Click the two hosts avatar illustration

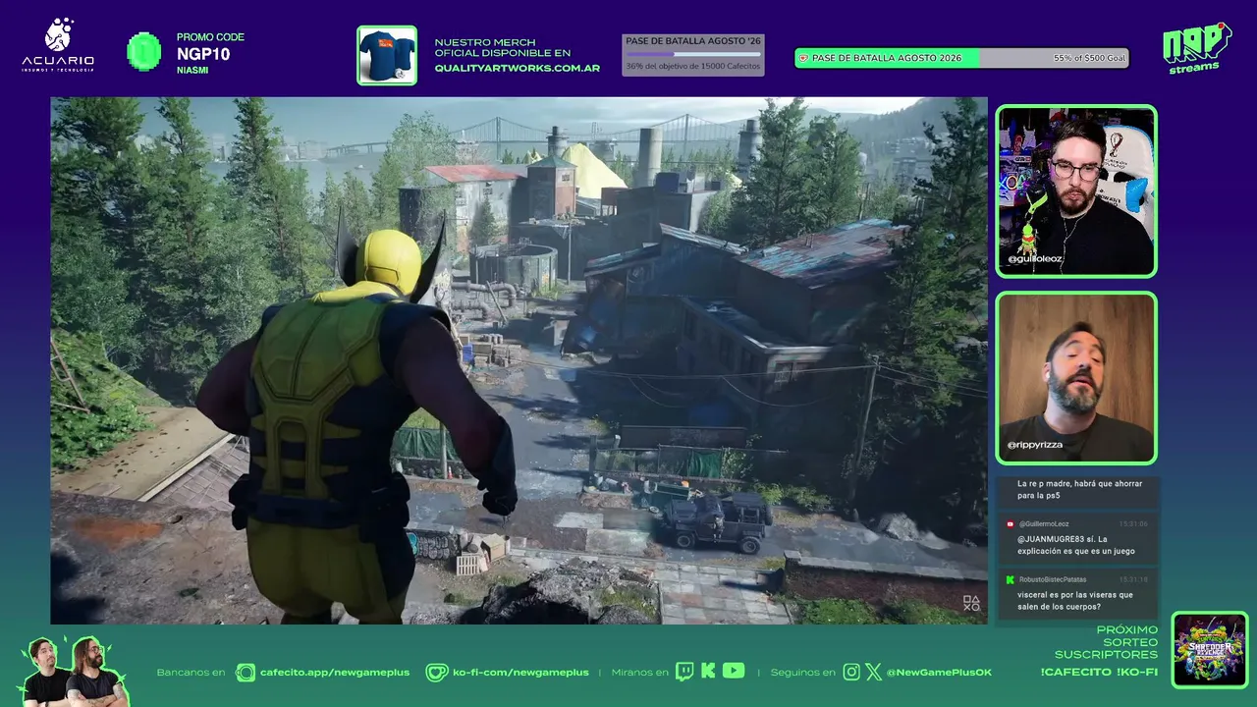pyautogui.click(x=74, y=671)
